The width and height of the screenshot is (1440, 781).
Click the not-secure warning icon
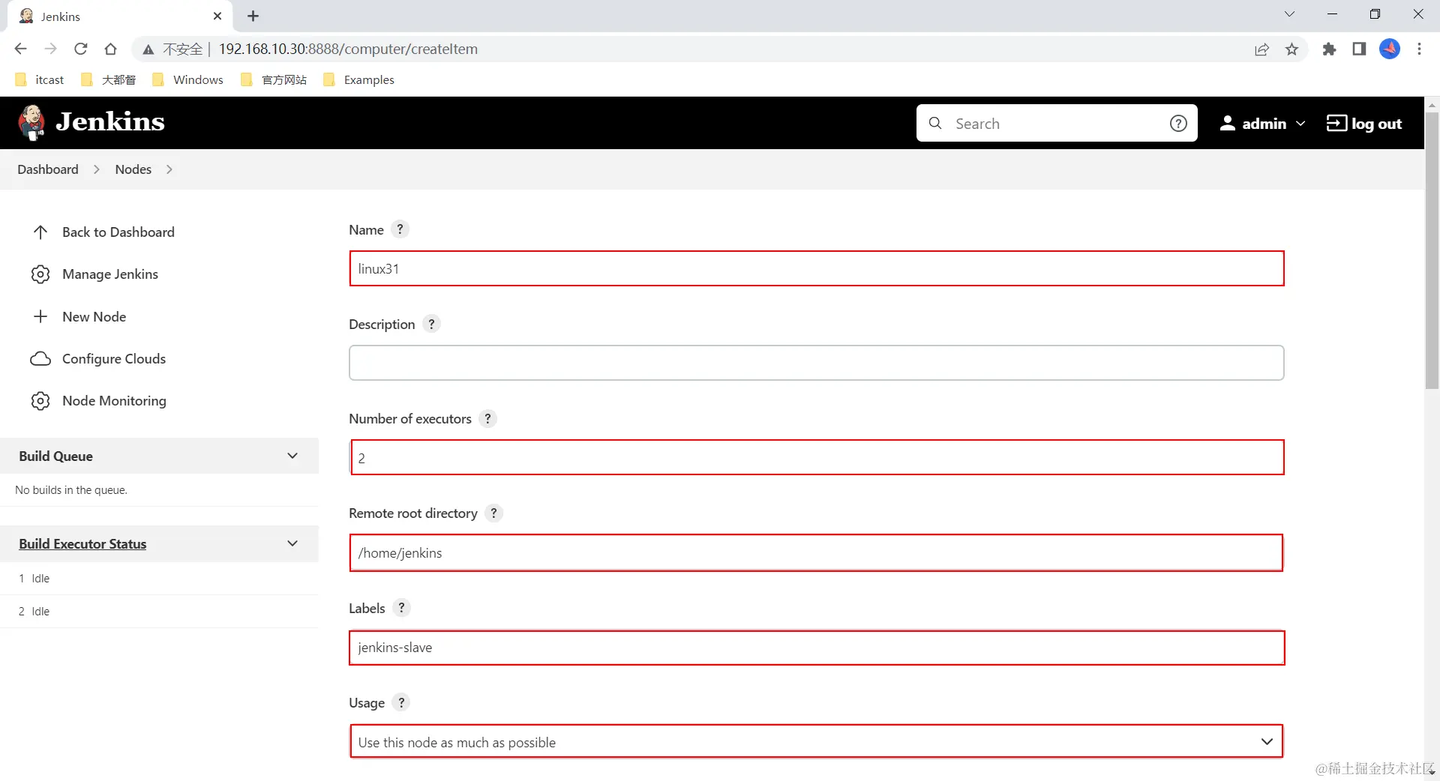tap(148, 49)
